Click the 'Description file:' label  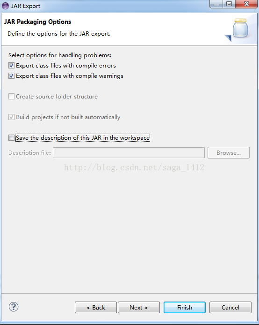coord(29,153)
